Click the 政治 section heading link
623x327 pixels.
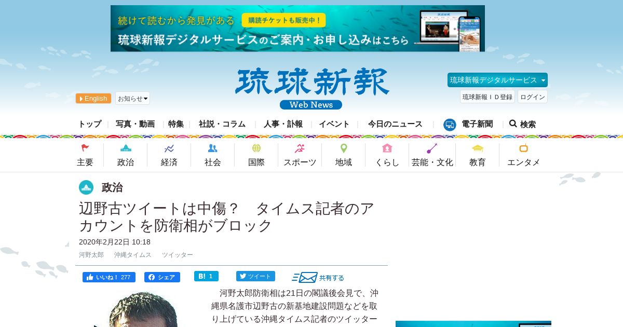(112, 187)
